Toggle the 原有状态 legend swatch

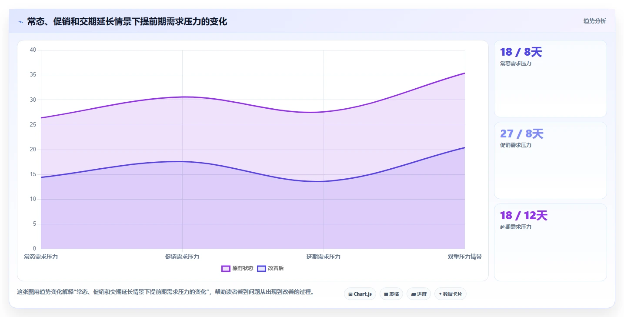(x=226, y=268)
